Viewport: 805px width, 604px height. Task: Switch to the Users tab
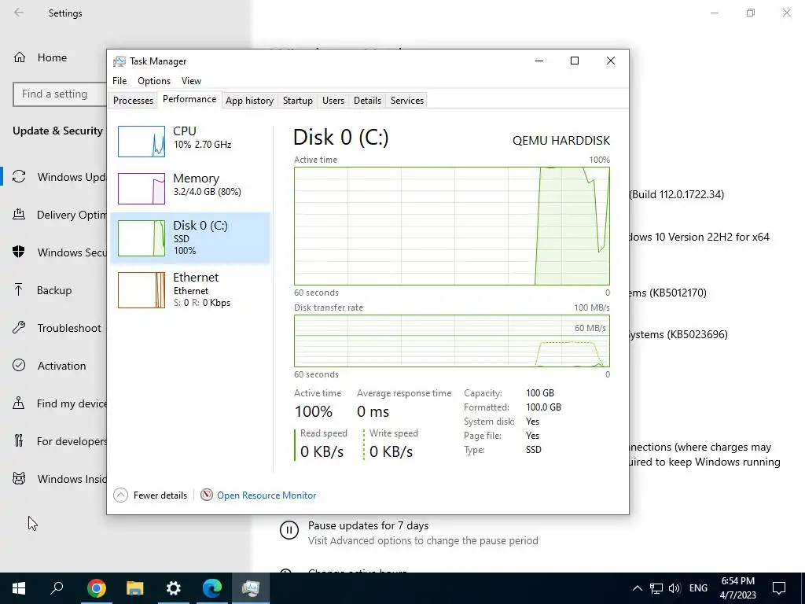pos(333,101)
